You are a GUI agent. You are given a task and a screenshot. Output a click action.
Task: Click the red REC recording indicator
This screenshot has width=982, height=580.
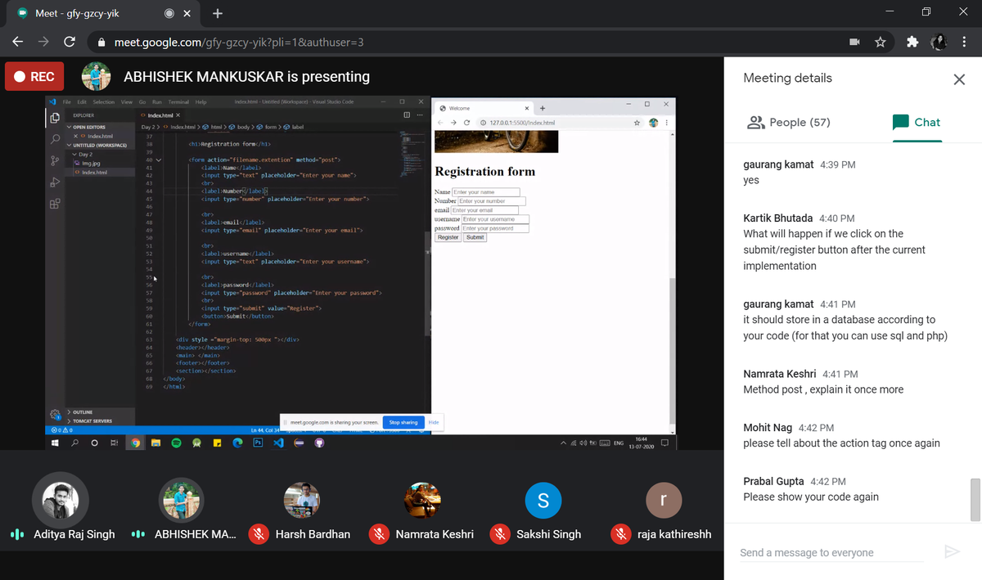coord(34,77)
